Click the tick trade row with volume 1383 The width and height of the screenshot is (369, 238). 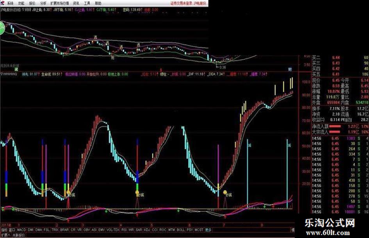340,138
